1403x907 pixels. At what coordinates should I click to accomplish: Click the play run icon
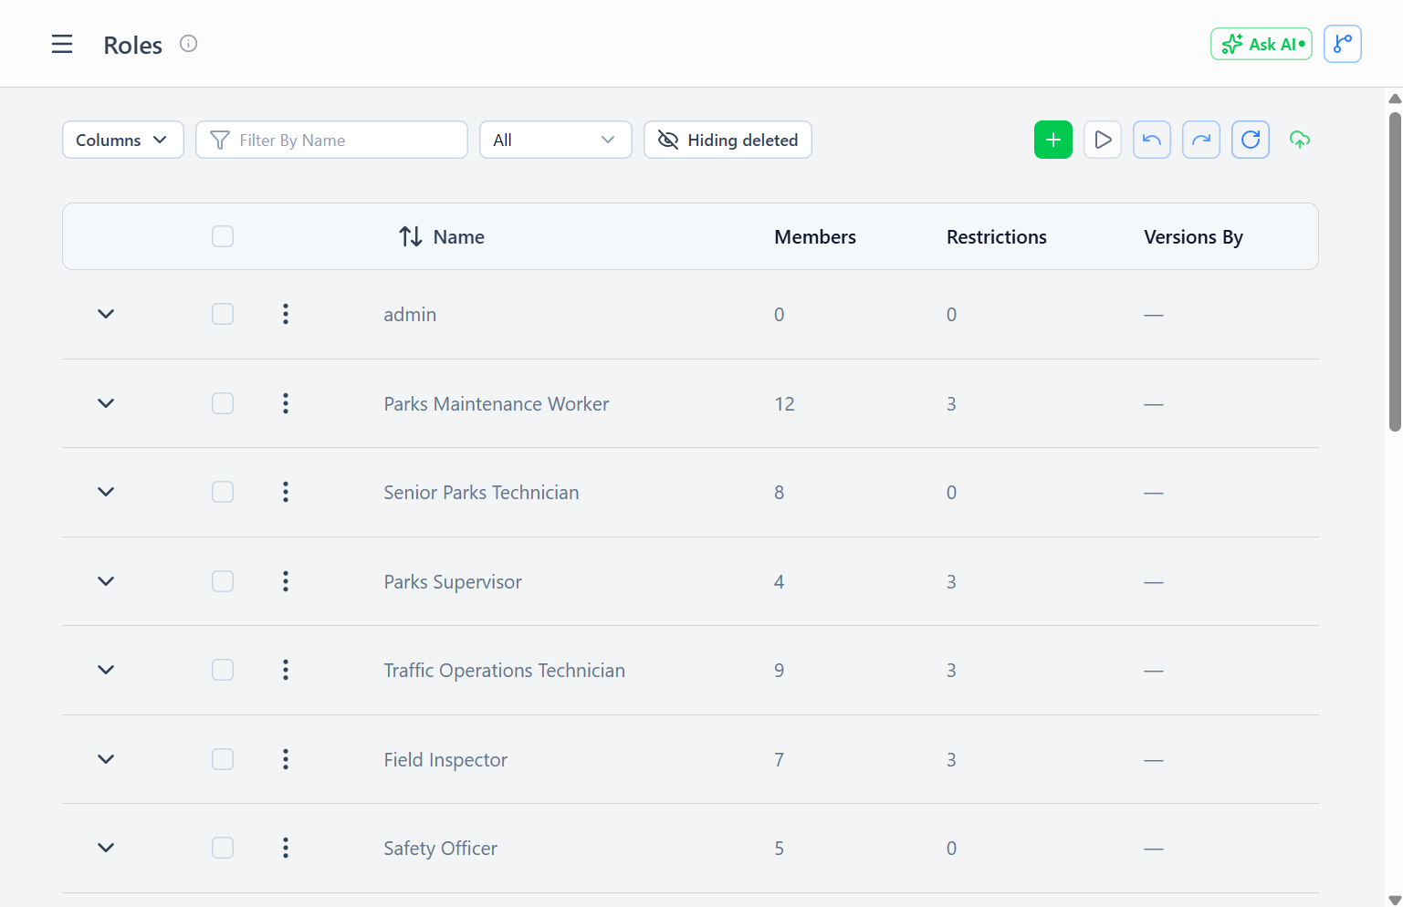[x=1103, y=140]
